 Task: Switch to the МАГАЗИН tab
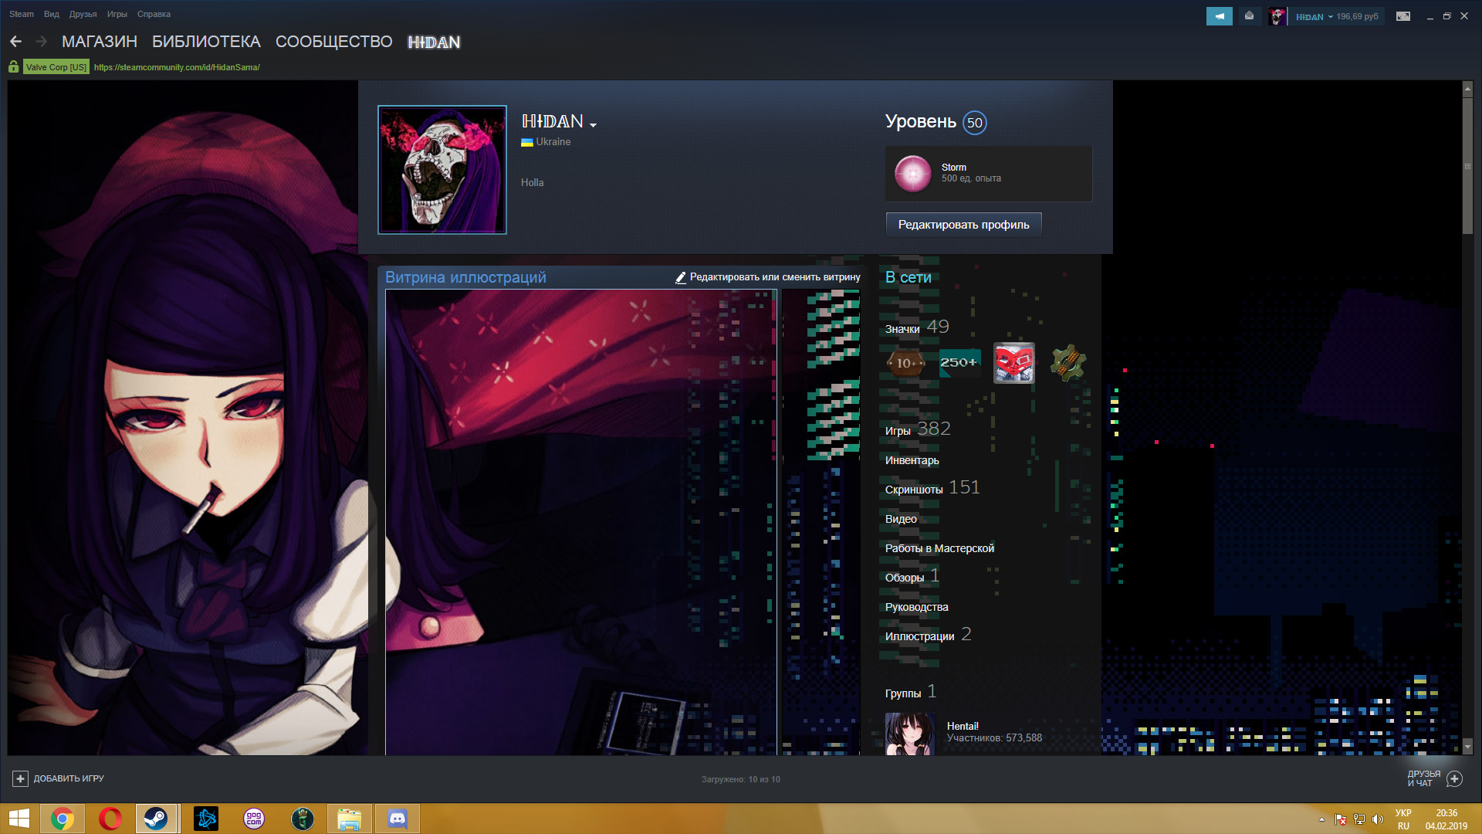(100, 42)
